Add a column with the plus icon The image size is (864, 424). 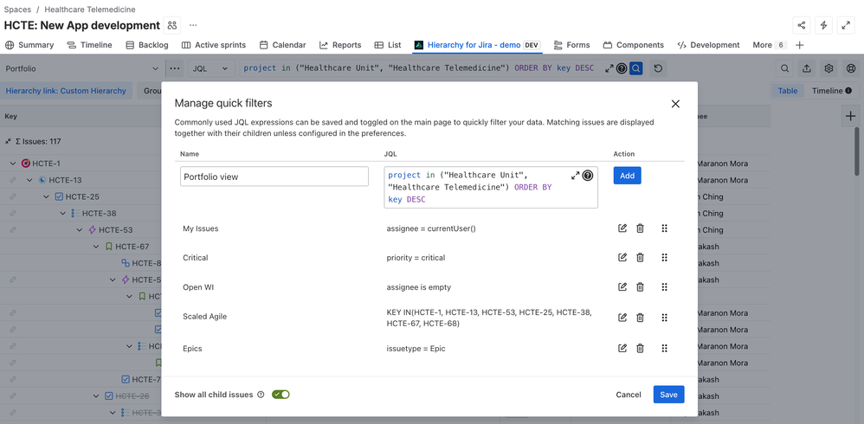pos(851,116)
